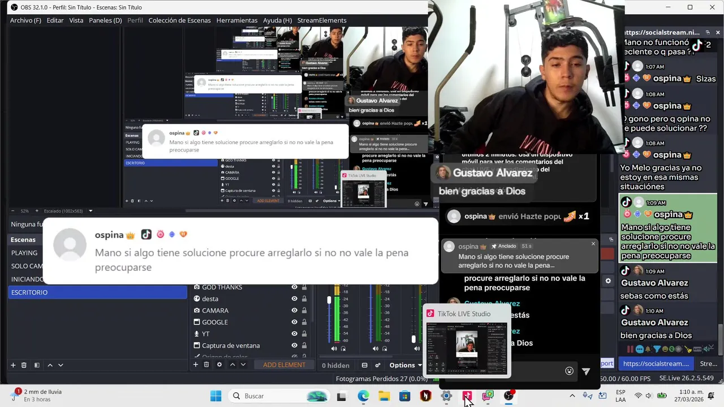Select PLAYING scene
724x407 pixels.
(x=24, y=253)
